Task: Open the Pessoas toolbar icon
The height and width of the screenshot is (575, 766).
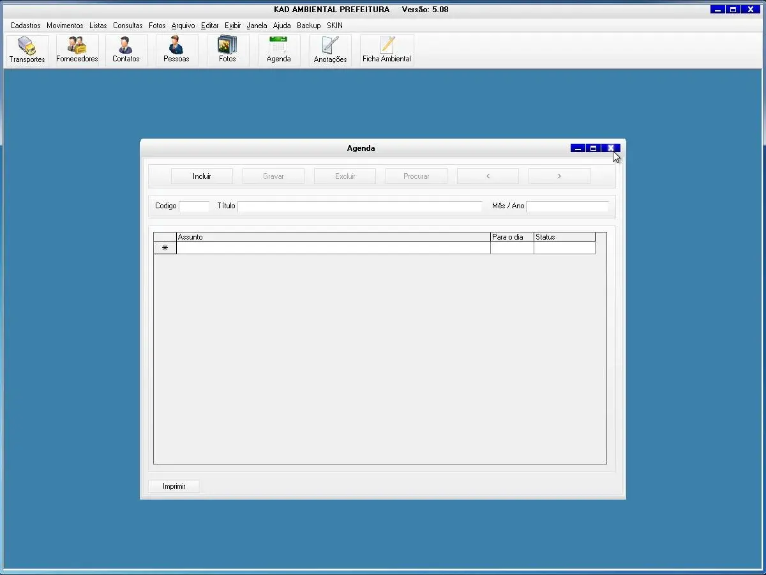Action: (176, 50)
